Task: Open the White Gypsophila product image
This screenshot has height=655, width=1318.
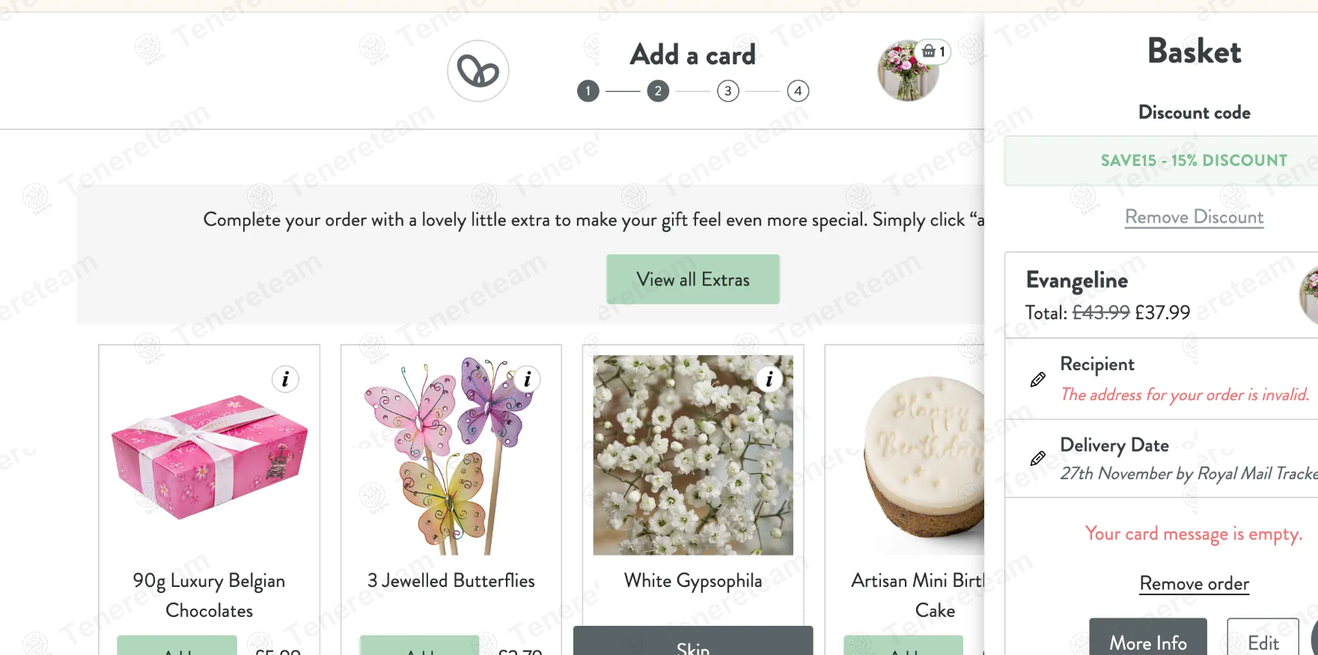Action: (x=693, y=455)
